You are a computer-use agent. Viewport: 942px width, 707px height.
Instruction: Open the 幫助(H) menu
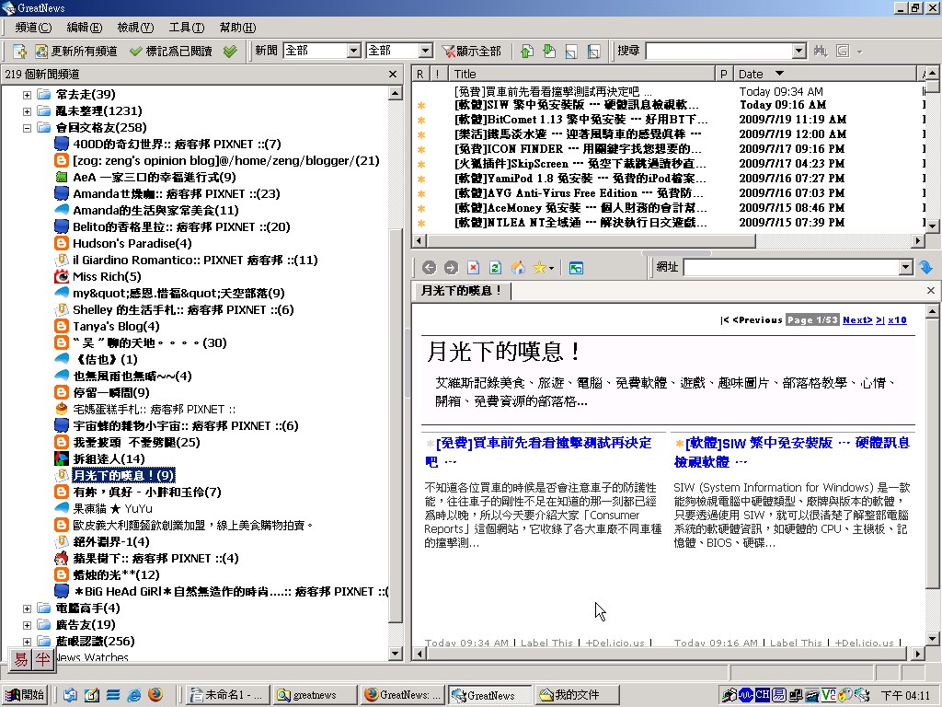(237, 27)
